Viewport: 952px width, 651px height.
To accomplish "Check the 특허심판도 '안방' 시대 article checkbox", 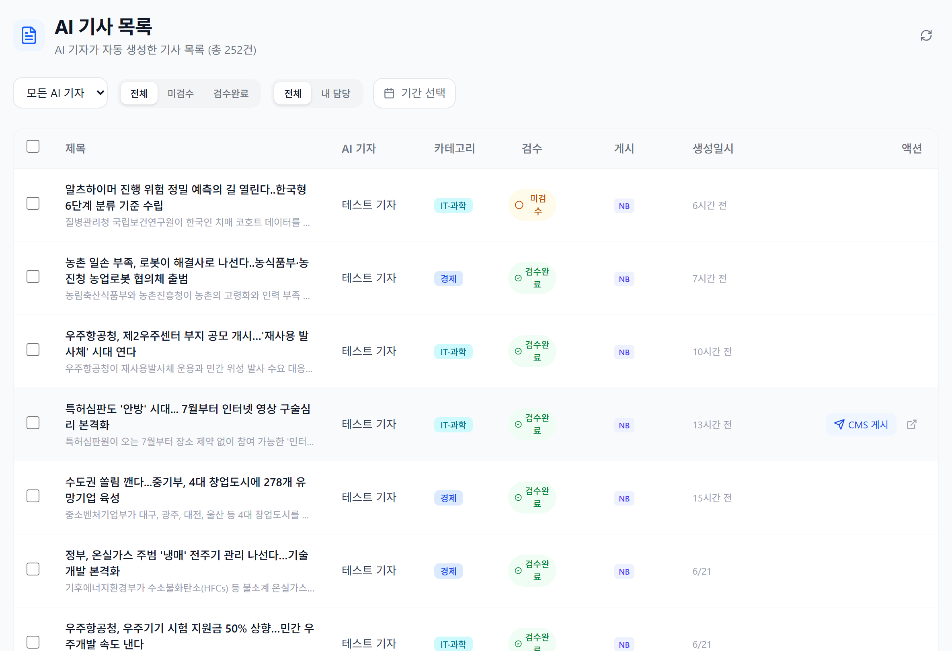I will [33, 423].
